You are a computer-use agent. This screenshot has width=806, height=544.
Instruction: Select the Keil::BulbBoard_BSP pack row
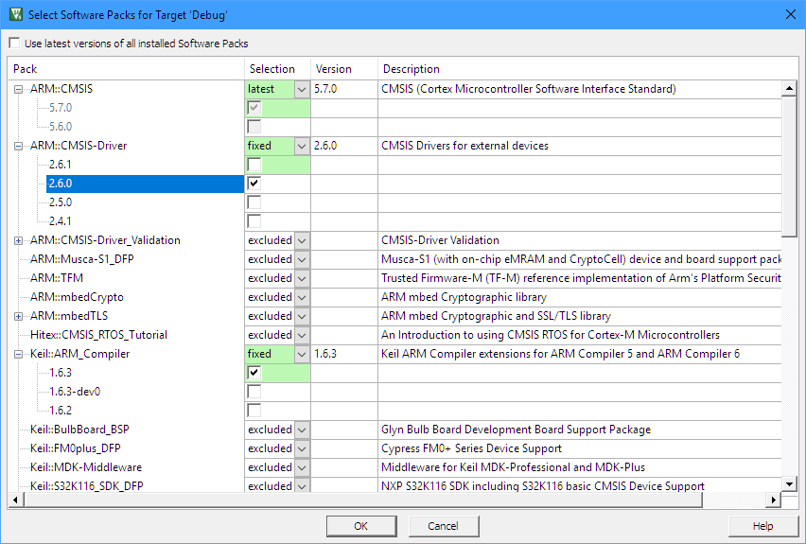[79, 430]
